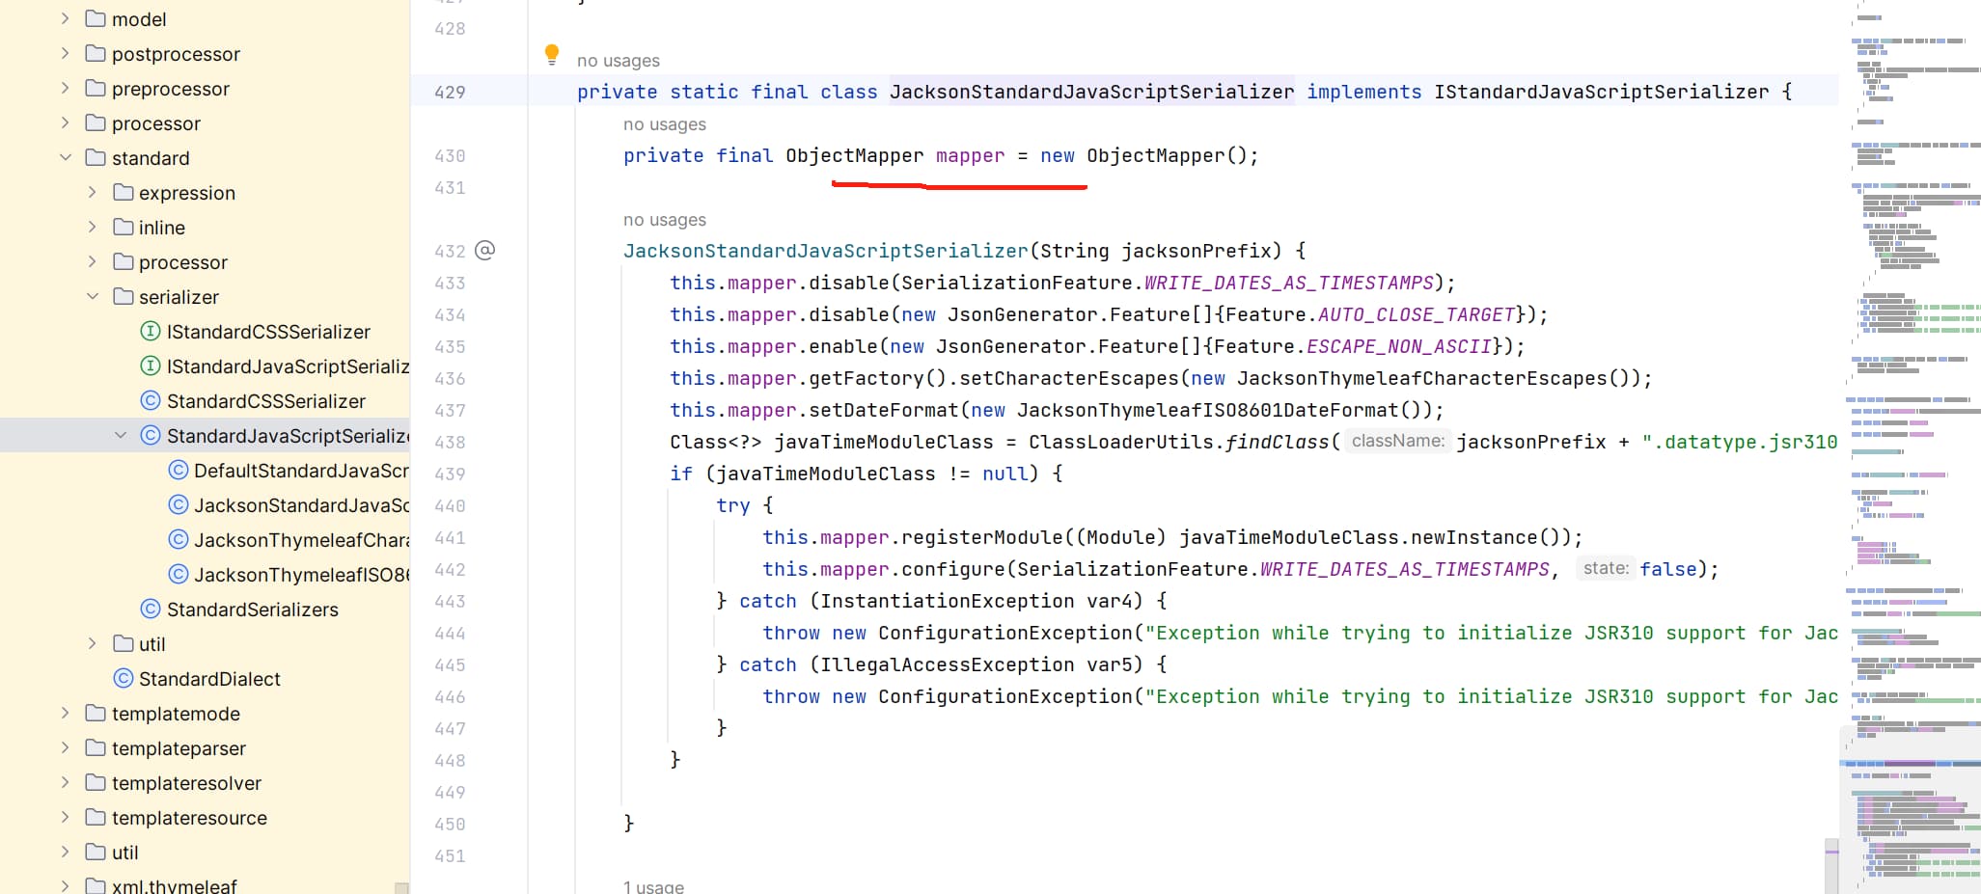Click the "no usages" hint above line 429
The height and width of the screenshot is (894, 1981).
[618, 61]
